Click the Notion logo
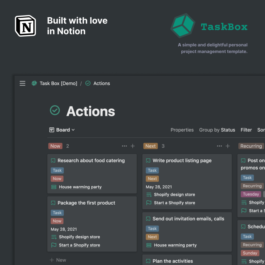 [25, 26]
